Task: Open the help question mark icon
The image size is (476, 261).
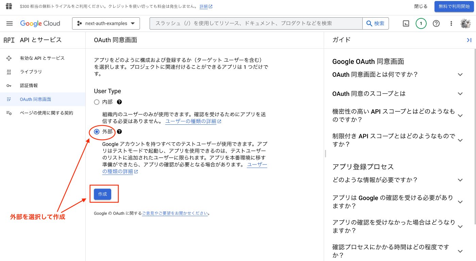Action: click(x=436, y=23)
